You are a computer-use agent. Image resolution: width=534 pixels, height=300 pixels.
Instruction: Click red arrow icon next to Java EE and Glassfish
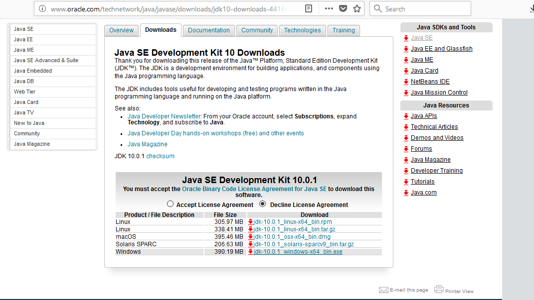(406, 49)
